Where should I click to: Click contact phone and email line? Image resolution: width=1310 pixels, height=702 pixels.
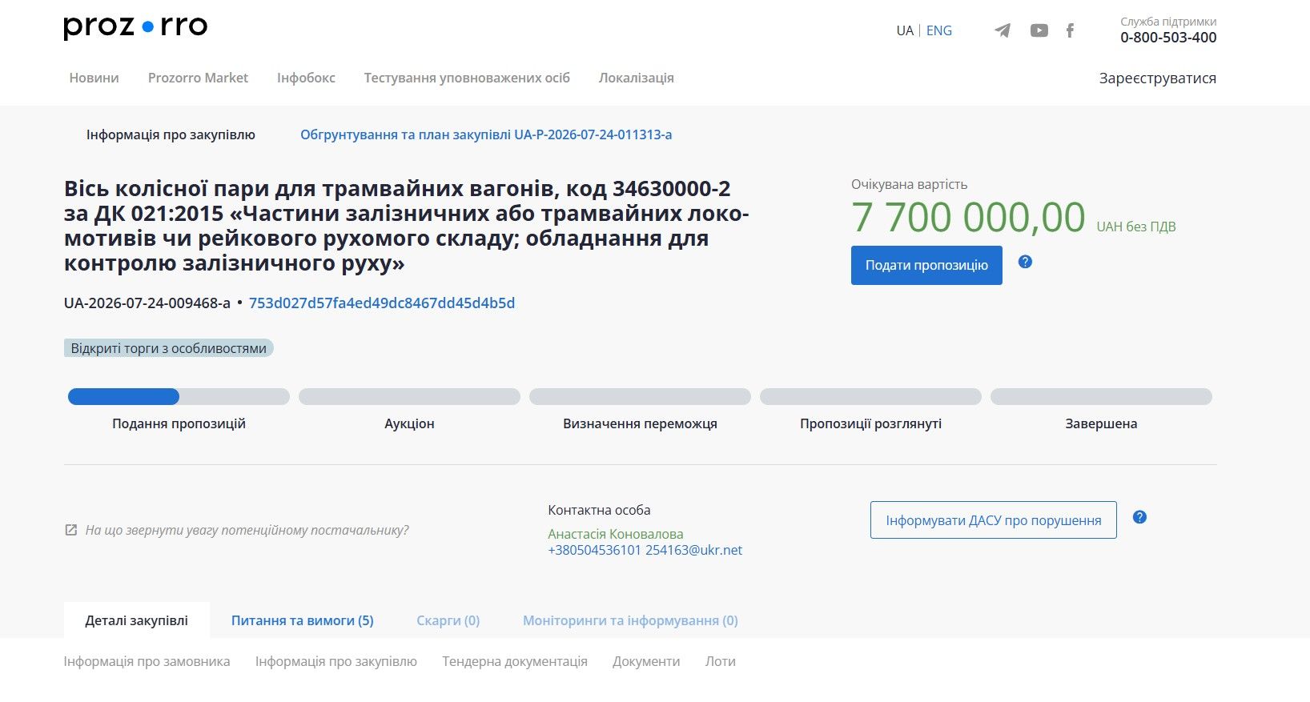645,550
